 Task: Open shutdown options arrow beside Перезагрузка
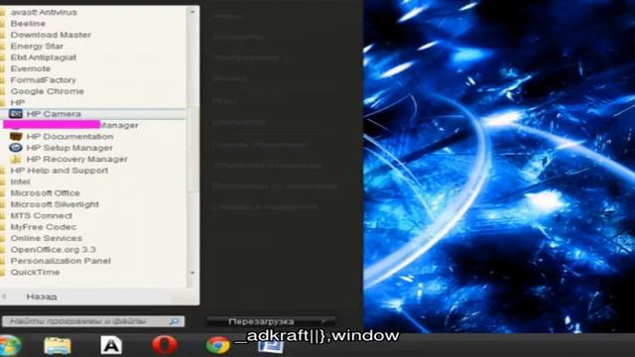click(324, 321)
